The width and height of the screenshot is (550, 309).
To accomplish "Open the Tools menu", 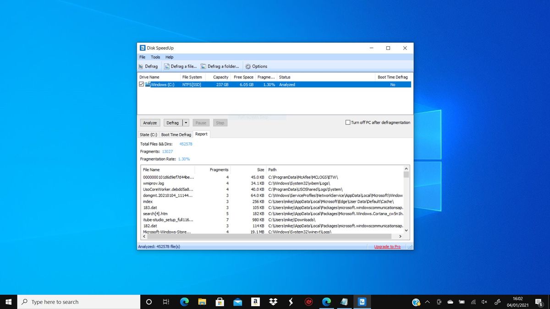I will point(155,57).
